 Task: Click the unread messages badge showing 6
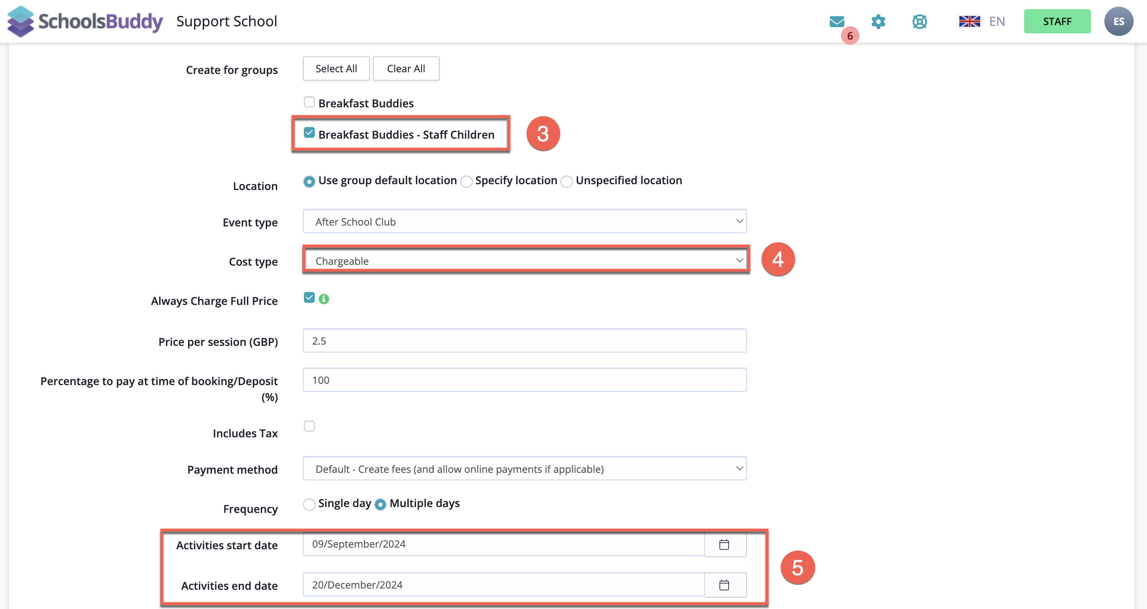tap(850, 36)
